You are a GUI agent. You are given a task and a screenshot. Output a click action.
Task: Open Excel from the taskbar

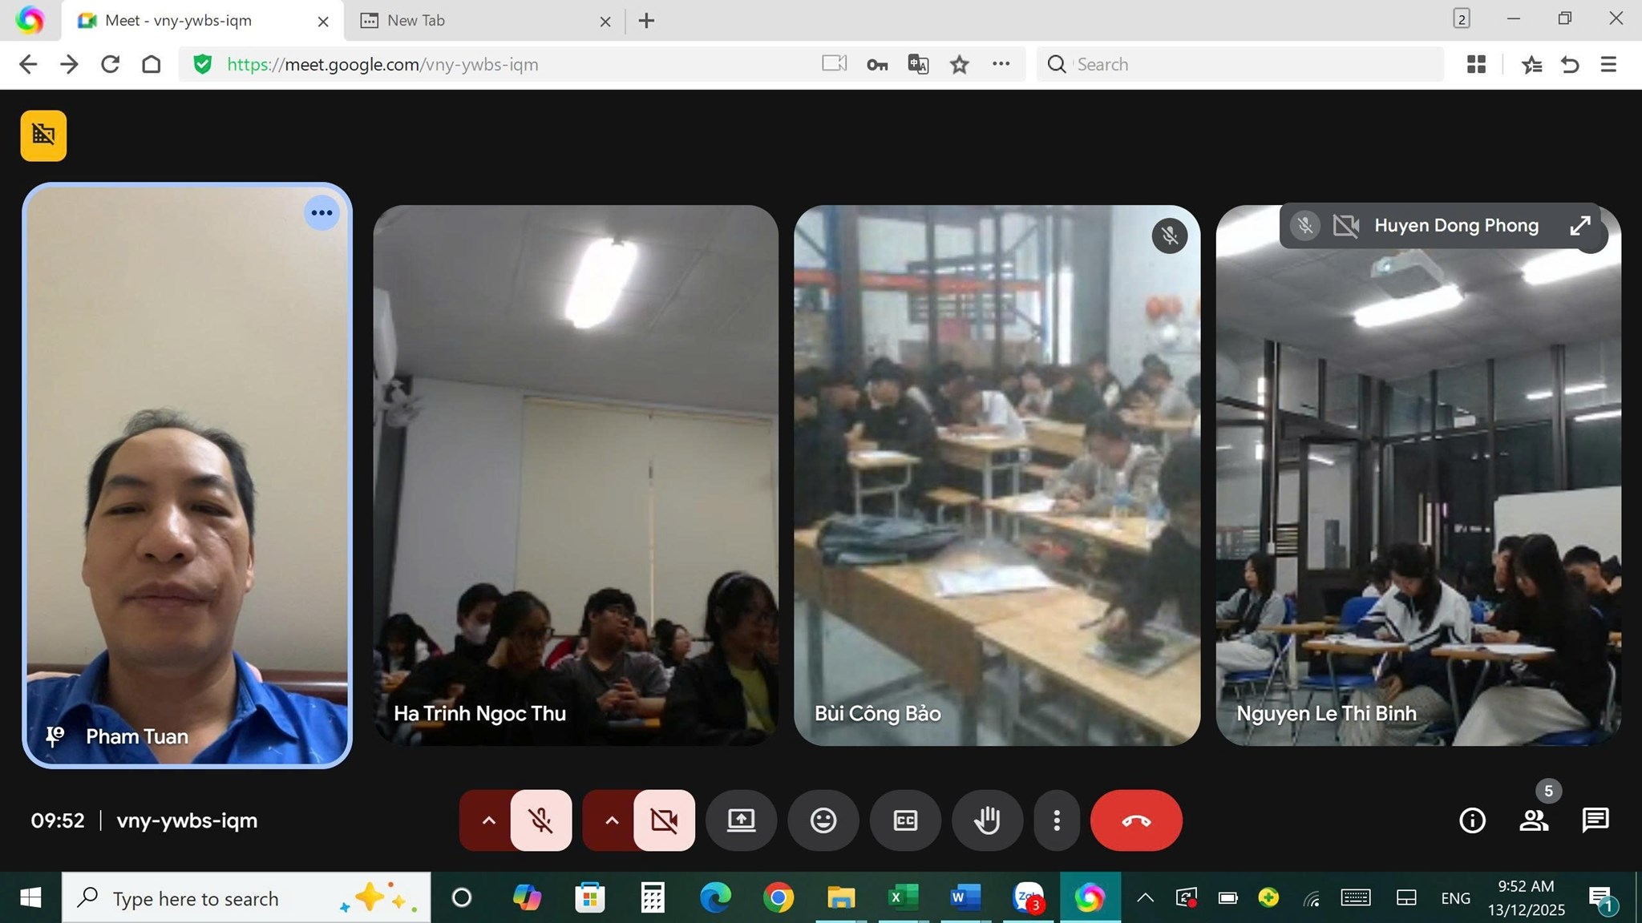(903, 897)
